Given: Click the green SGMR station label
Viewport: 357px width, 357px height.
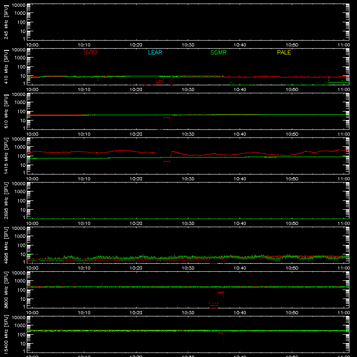Looking at the screenshot, I should click(x=218, y=52).
